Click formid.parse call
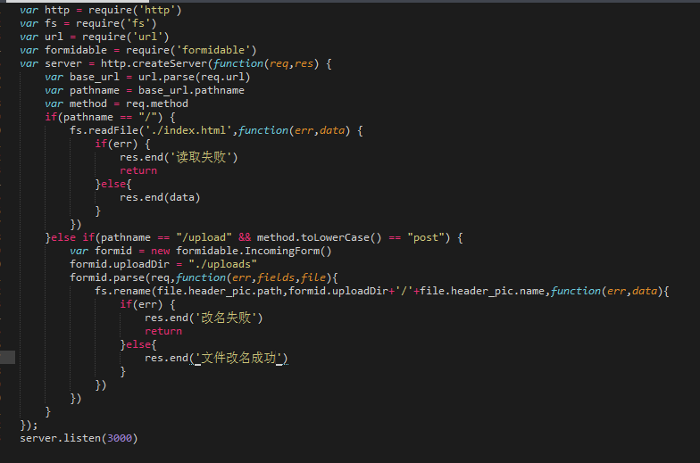 [107, 277]
